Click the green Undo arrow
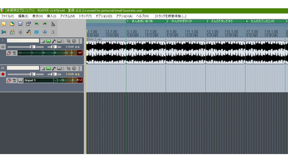Screen dimensions: 288x162 [36, 24]
